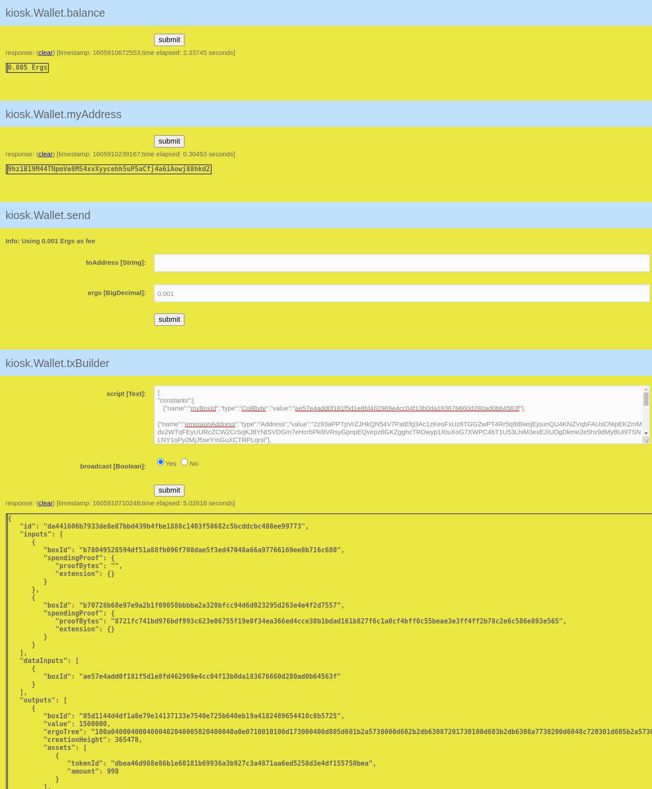This screenshot has width=652, height=789.
Task: Focus the toAddress input field
Action: point(401,263)
